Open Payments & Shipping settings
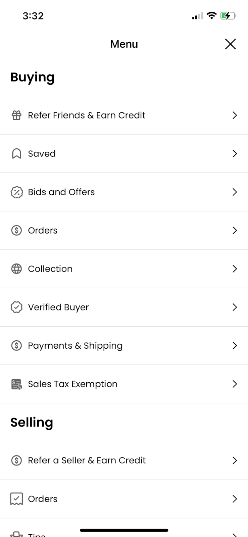This screenshot has width=248, height=537. click(75, 346)
